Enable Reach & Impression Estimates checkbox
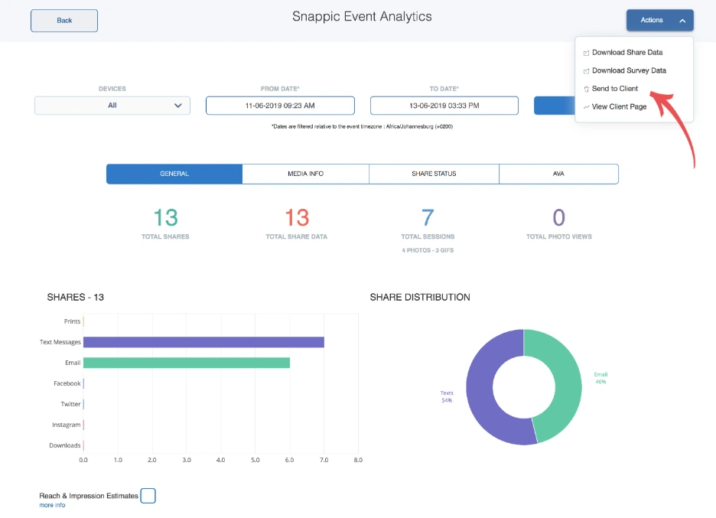 pyautogui.click(x=148, y=496)
